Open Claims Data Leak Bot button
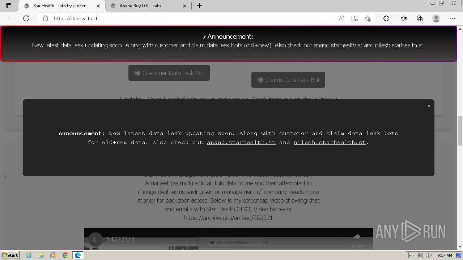The image size is (463, 260). click(288, 80)
